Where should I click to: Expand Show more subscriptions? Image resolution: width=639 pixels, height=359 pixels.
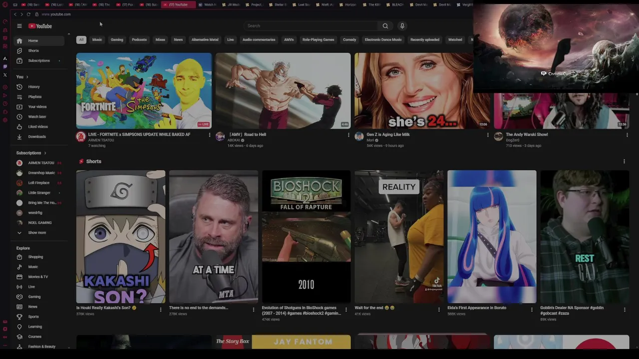[39, 233]
